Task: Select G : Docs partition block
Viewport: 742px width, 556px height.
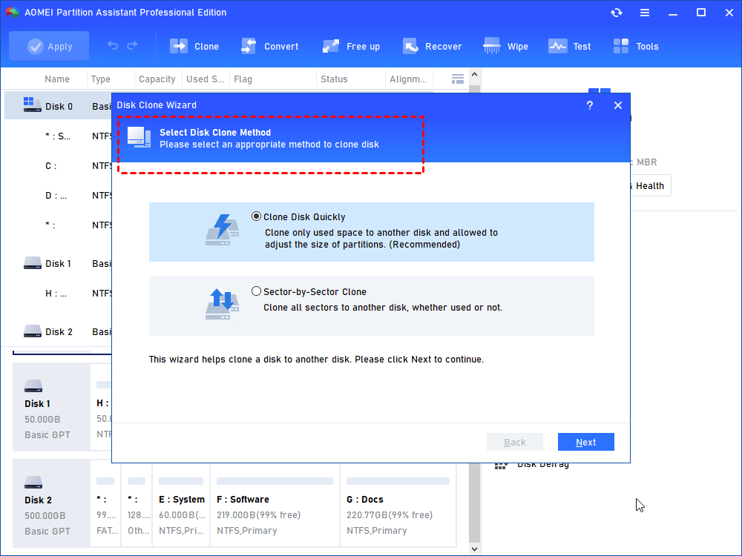Action: pyautogui.click(x=398, y=504)
